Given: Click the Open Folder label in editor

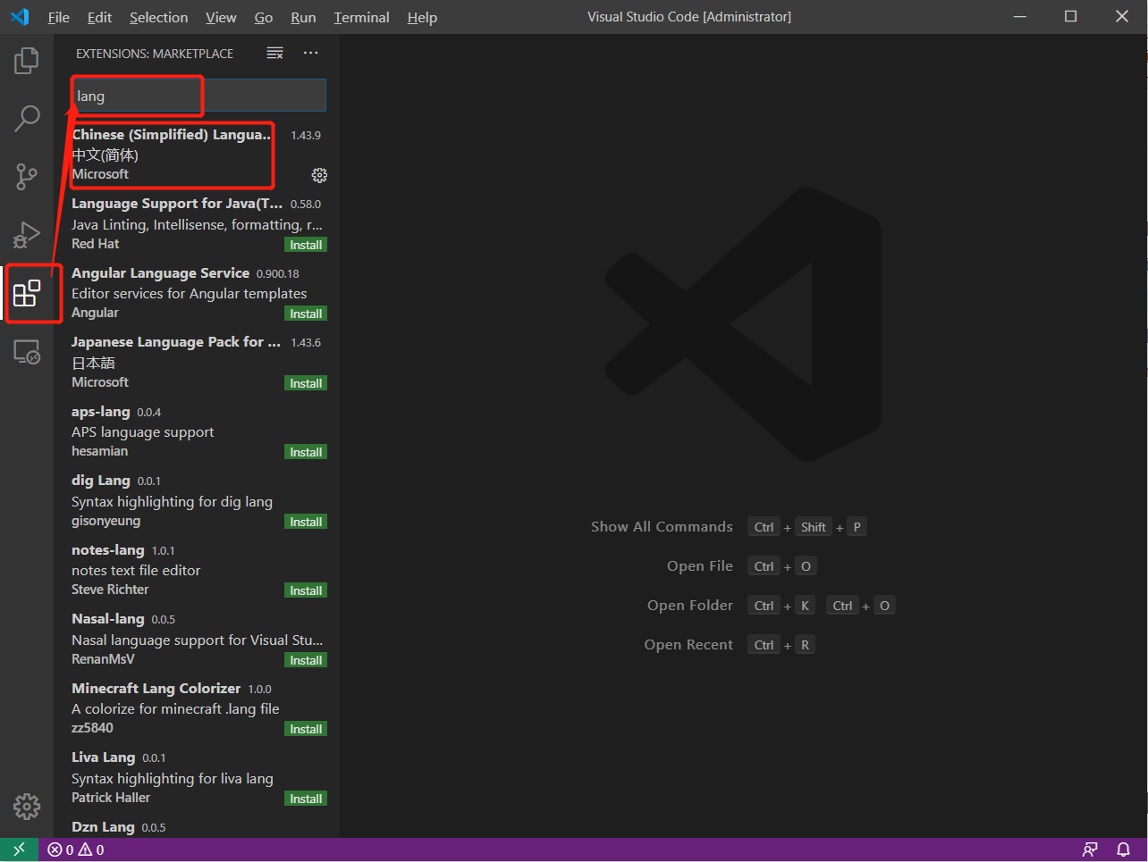Looking at the screenshot, I should tap(690, 606).
